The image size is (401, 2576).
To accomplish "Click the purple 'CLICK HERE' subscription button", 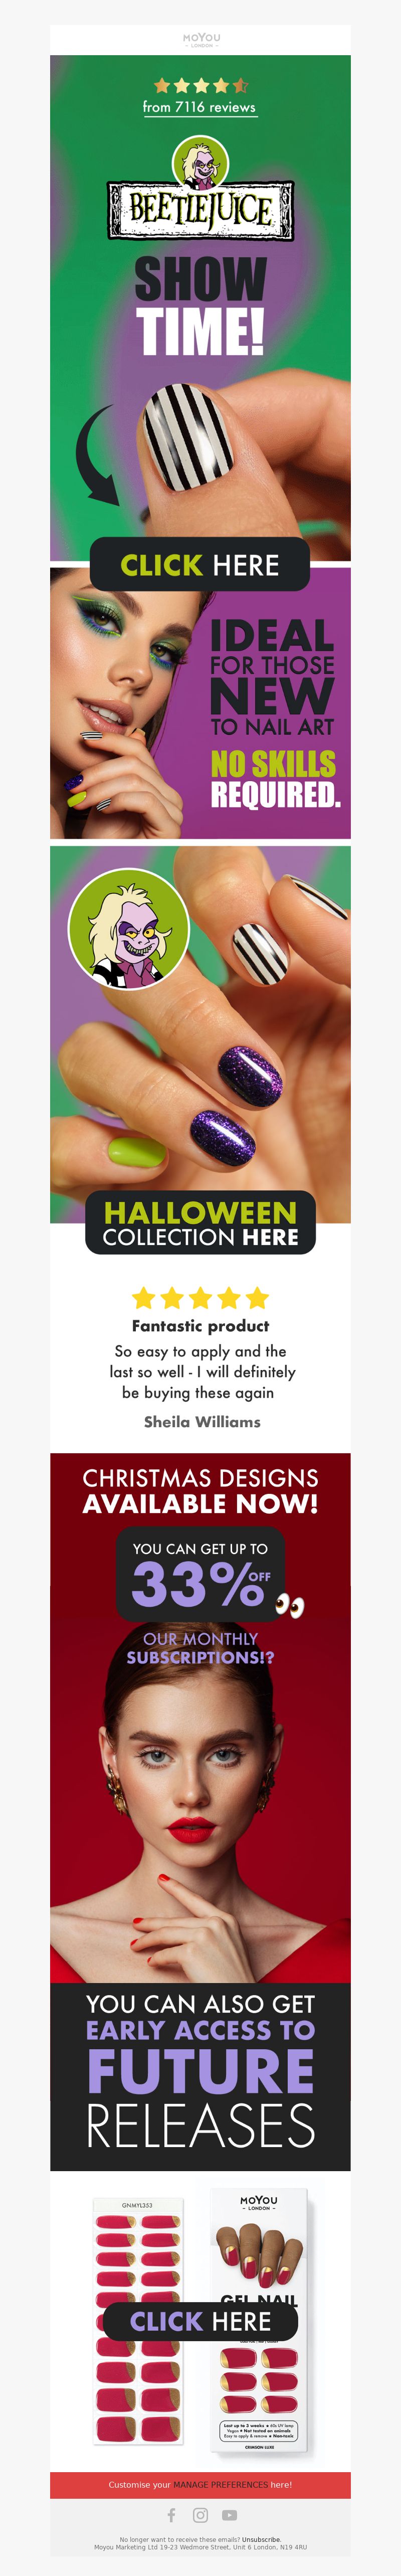I will [200, 2321].
